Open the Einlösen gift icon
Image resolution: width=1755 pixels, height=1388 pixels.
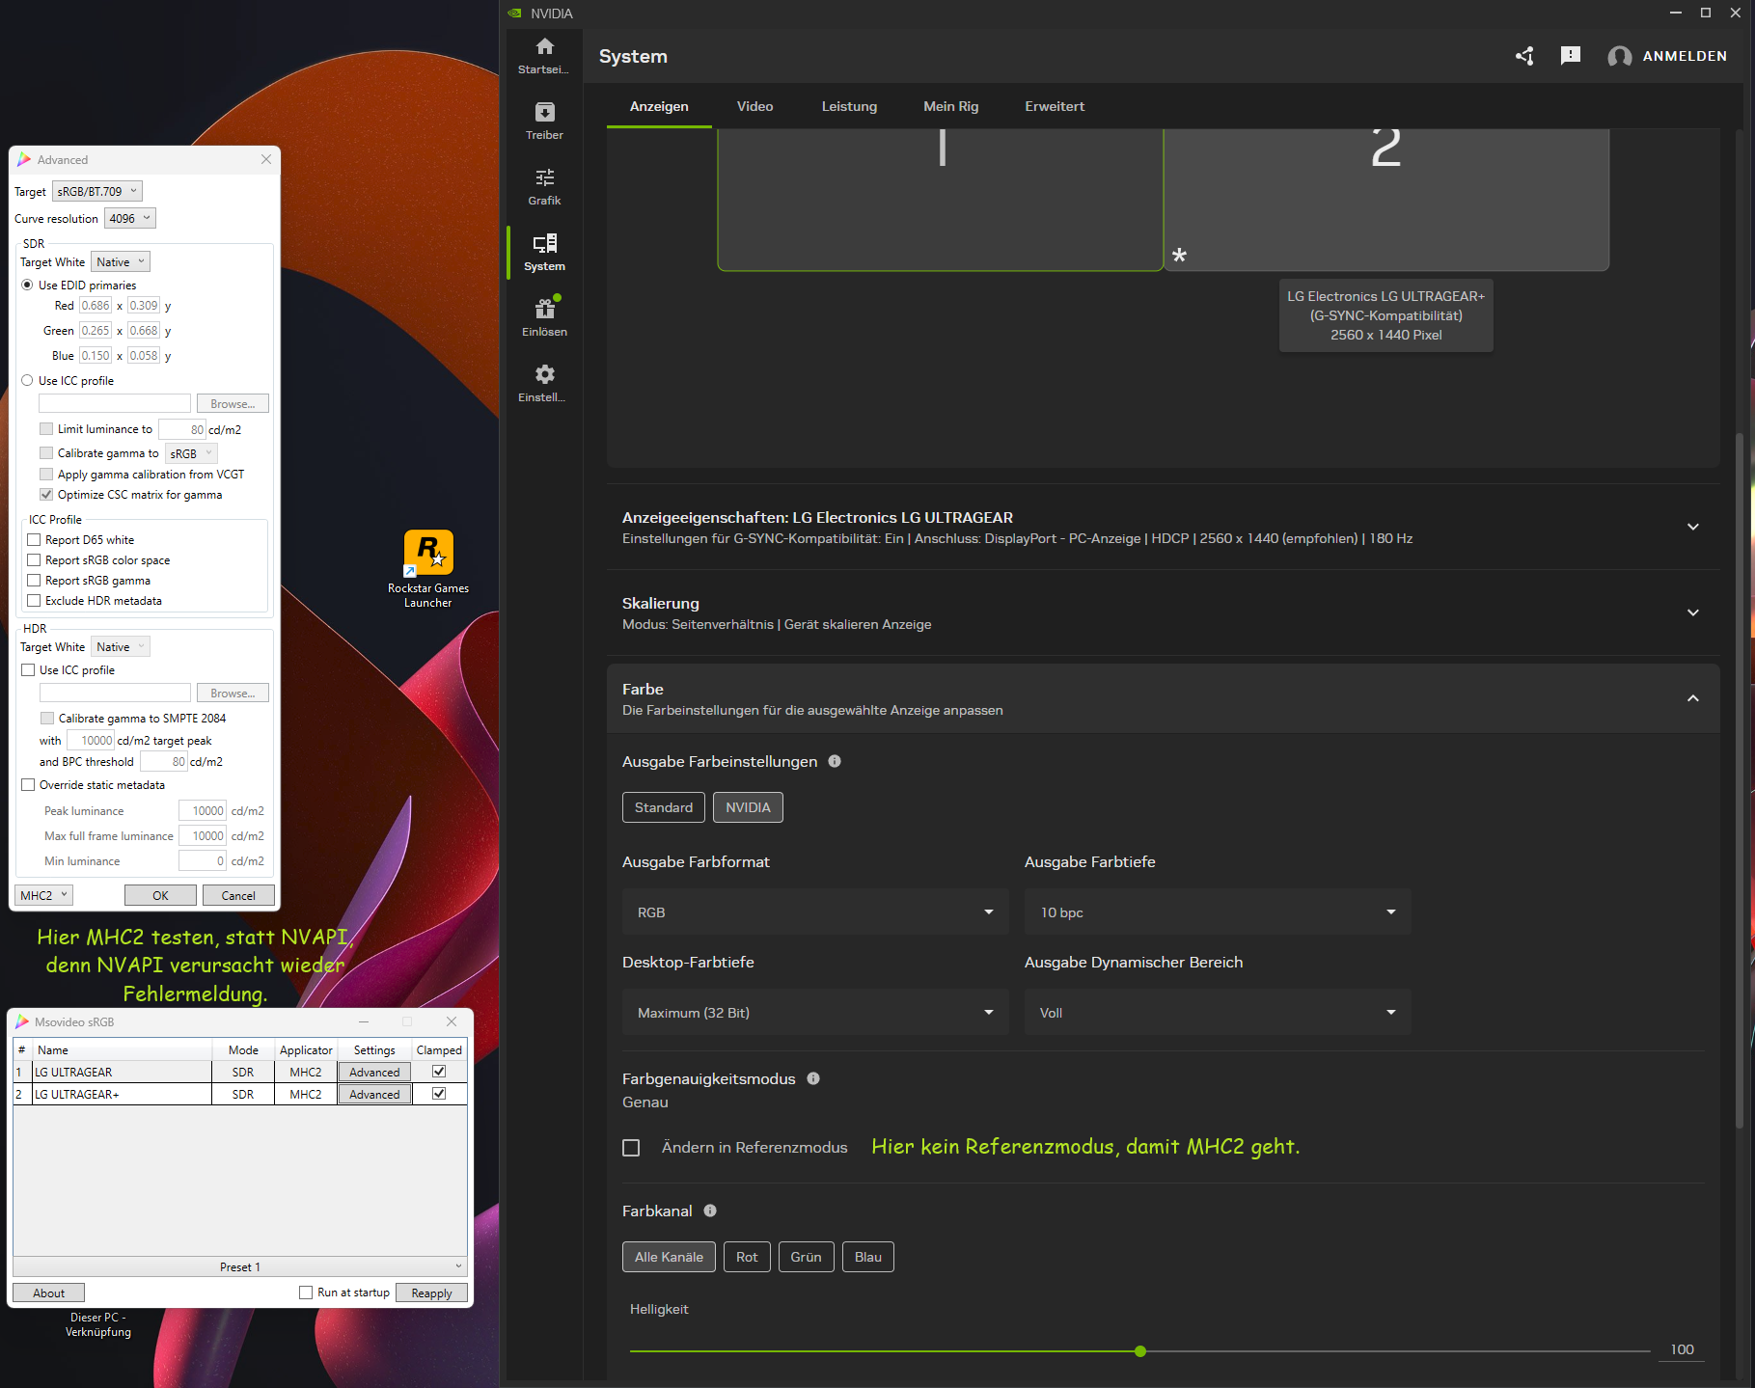(544, 309)
